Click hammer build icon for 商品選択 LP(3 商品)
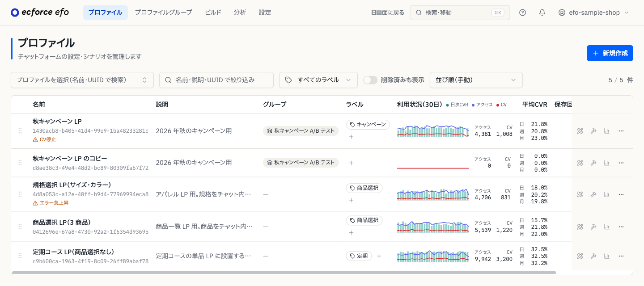The height and width of the screenshot is (286, 644). pos(593,227)
